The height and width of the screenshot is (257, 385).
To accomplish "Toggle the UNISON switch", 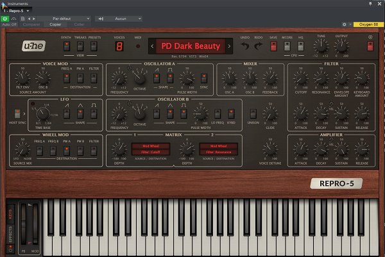I will tap(253, 114).
